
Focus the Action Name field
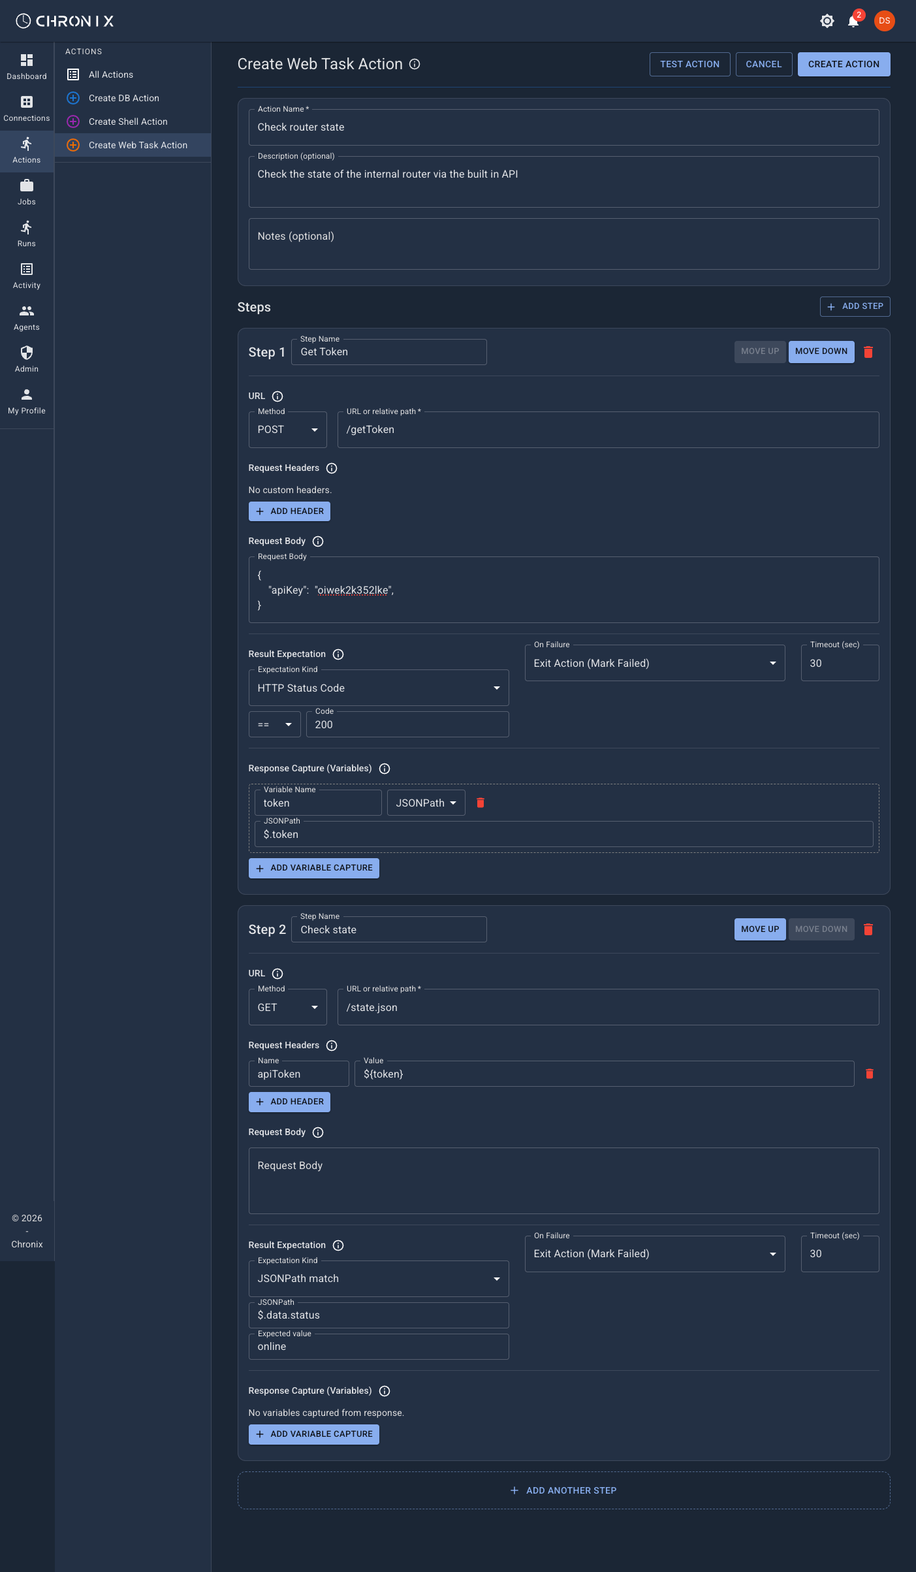[x=564, y=127]
